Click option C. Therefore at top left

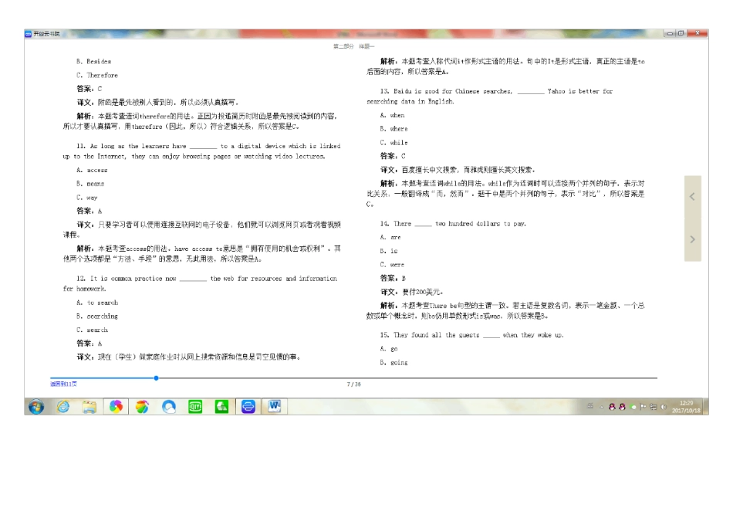[97, 75]
